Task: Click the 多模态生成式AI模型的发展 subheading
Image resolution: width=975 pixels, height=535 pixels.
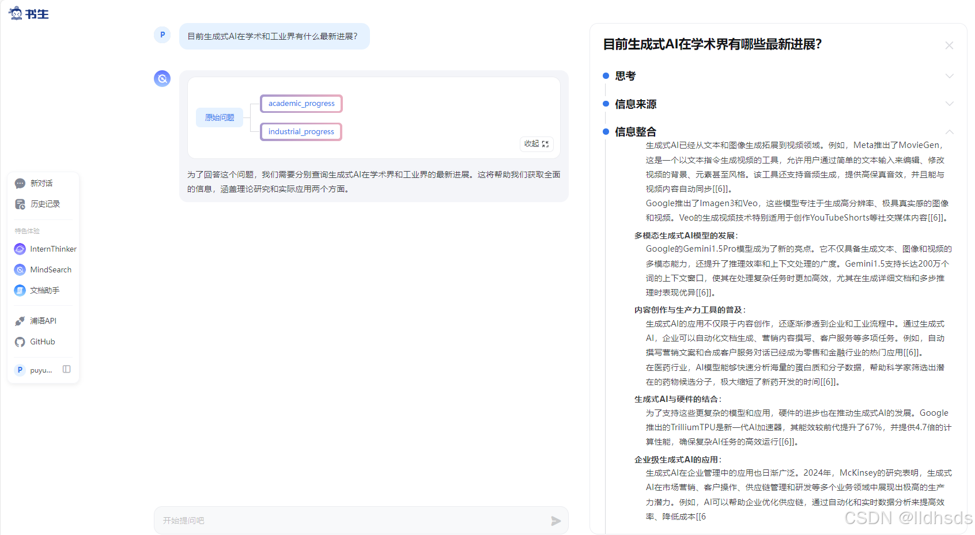Action: point(686,236)
